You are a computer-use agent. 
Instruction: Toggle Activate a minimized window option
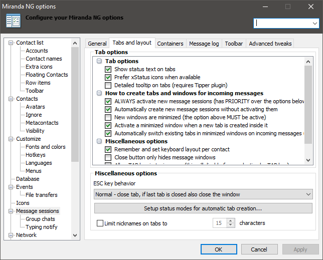point(108,125)
